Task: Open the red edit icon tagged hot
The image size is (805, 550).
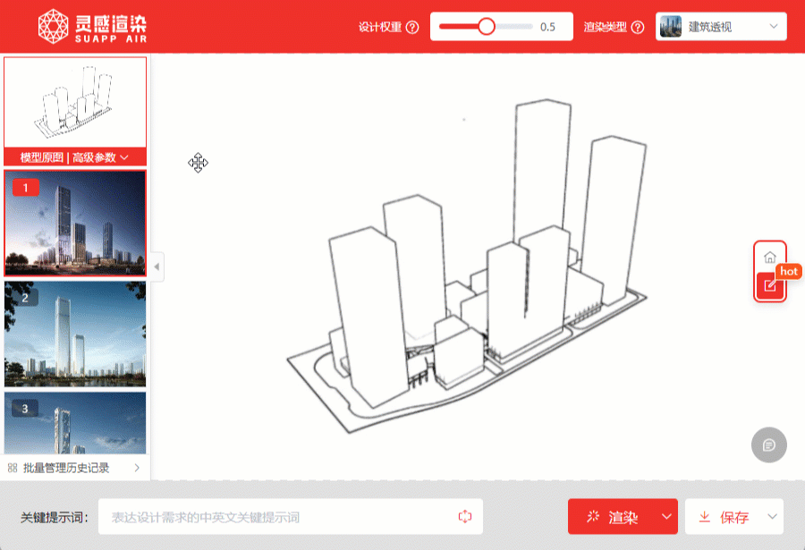Action: point(770,285)
